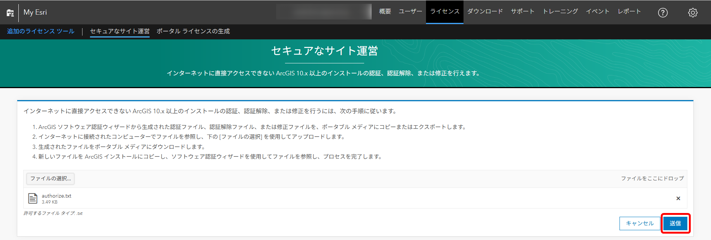Remove authorize.txt with the X icon

[678, 198]
